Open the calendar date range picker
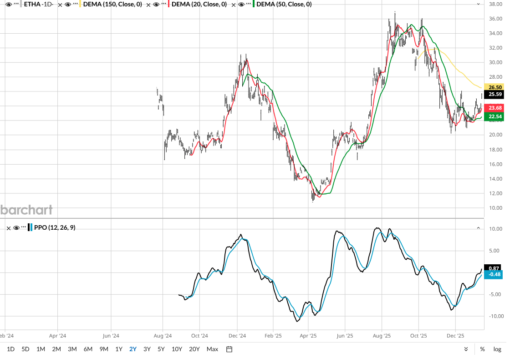 pos(229,349)
